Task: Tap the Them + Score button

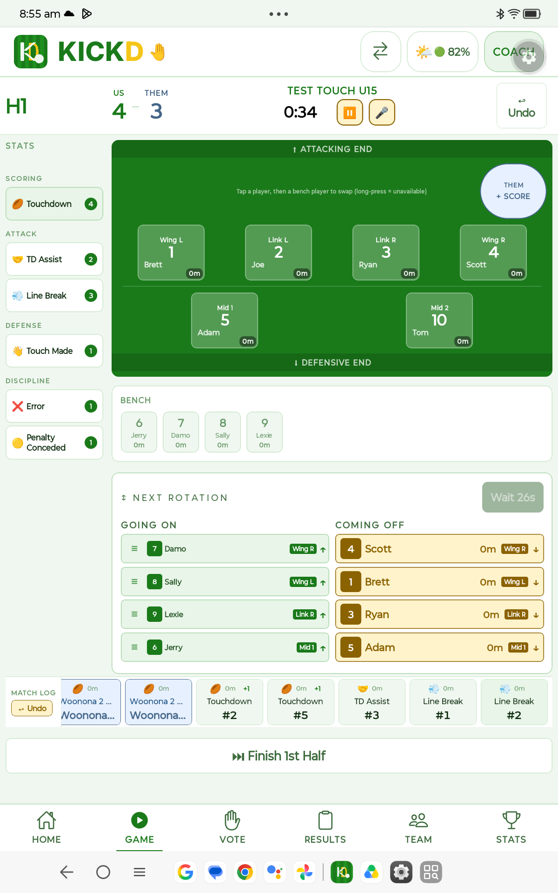Action: (x=513, y=191)
